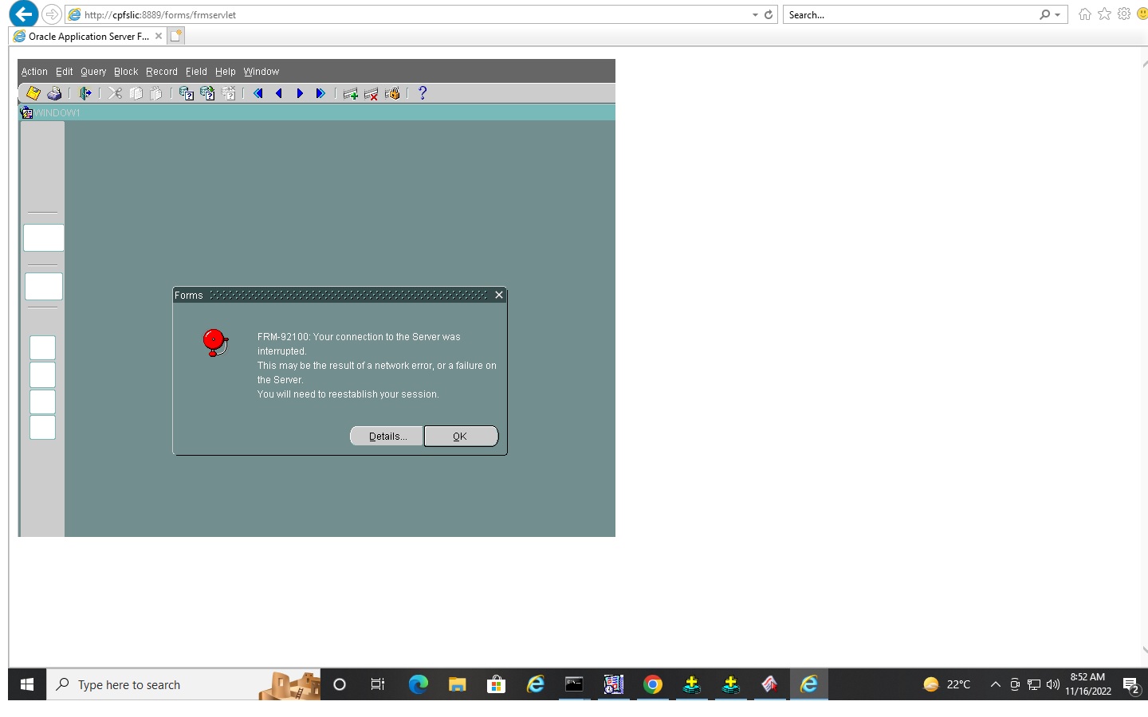Click the Execute Query toolbar icon
Viewport: 1148px width, 717px height.
pos(207,93)
